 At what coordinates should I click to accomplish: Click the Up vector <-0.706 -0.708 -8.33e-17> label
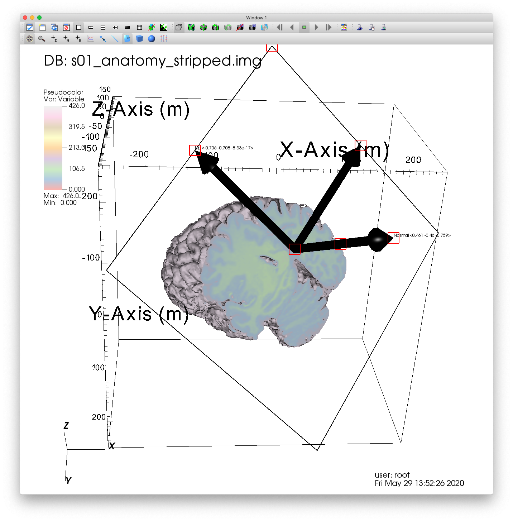[224, 148]
